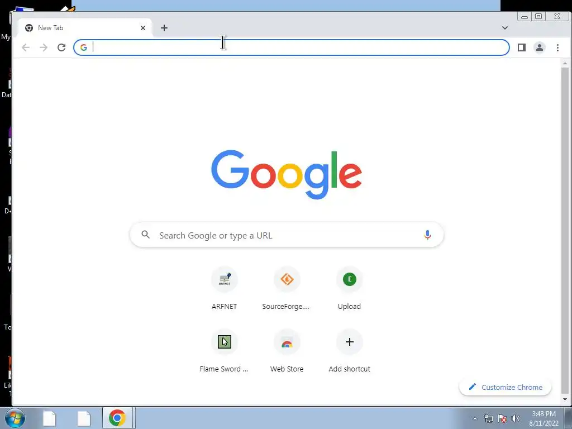Open Chrome's three-dot menu
572x429 pixels.
pos(557,47)
